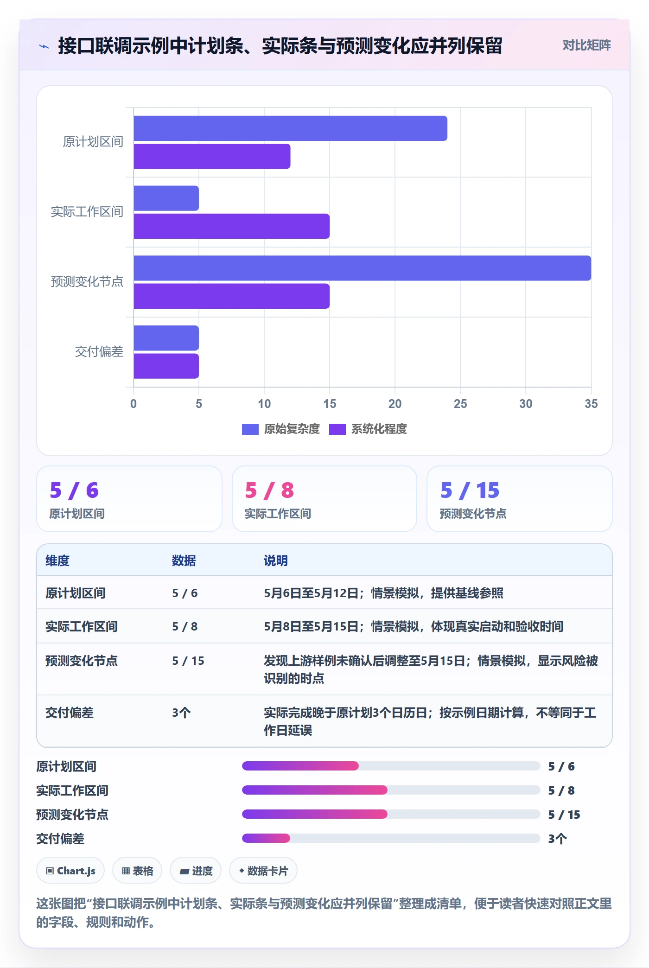649x968 pixels.
Task: Click the 对比矩阵 label in header
Action: point(586,45)
